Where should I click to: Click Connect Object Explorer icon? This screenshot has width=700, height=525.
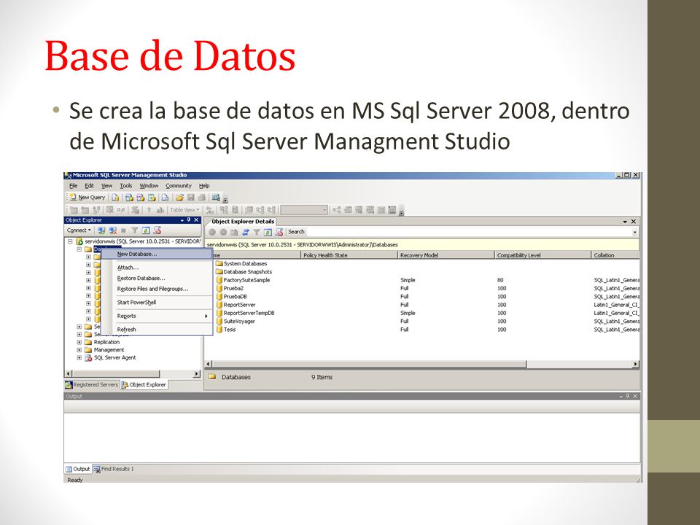(101, 230)
